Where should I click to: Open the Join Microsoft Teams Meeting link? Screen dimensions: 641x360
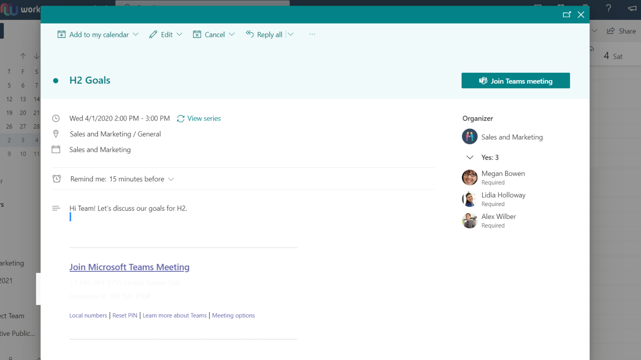click(x=129, y=267)
